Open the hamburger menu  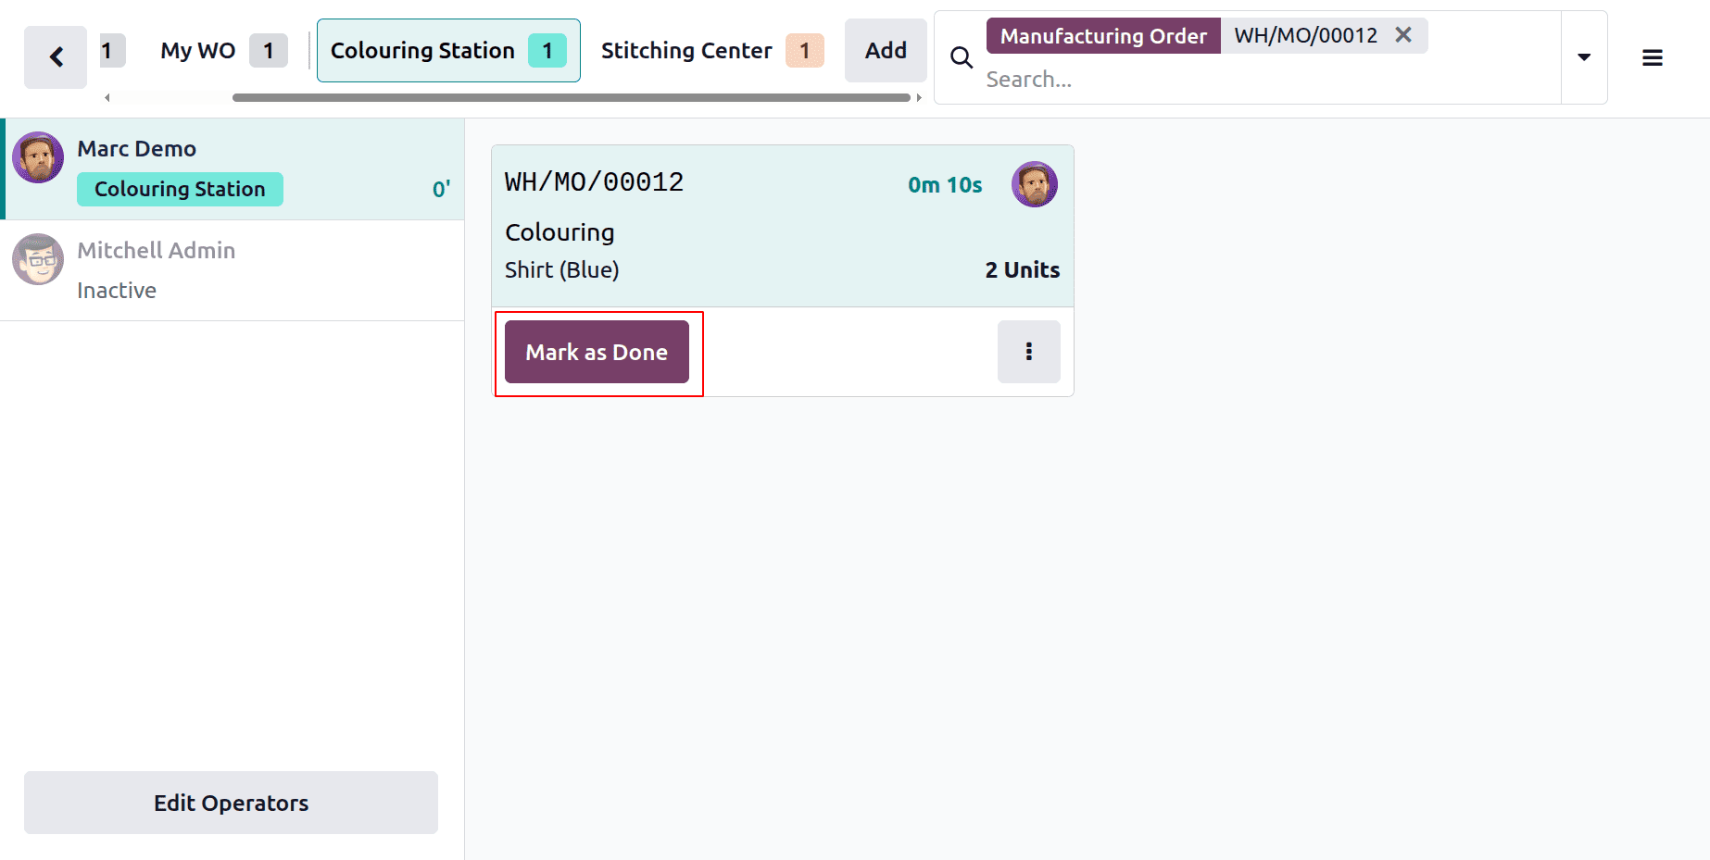(x=1652, y=57)
